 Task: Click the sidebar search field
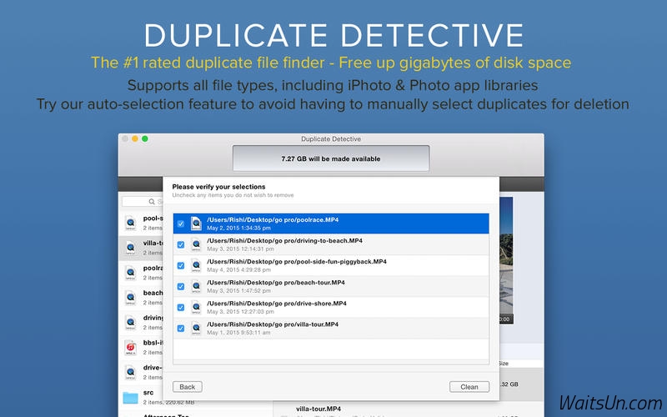pos(143,201)
